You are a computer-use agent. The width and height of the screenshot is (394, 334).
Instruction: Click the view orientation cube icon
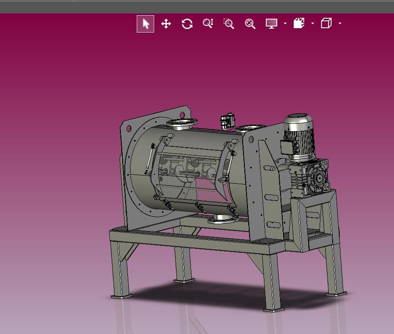[x=327, y=23]
